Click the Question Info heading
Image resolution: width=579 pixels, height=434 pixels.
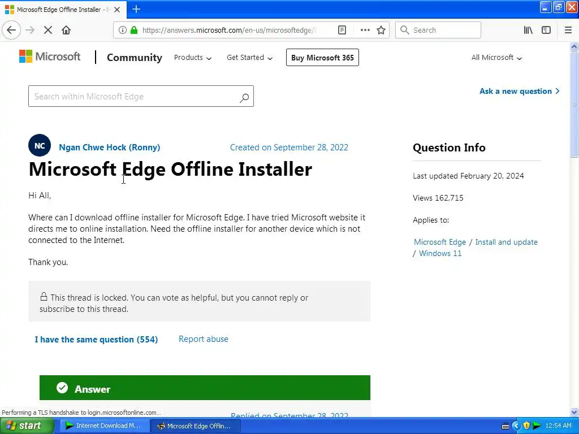point(449,147)
